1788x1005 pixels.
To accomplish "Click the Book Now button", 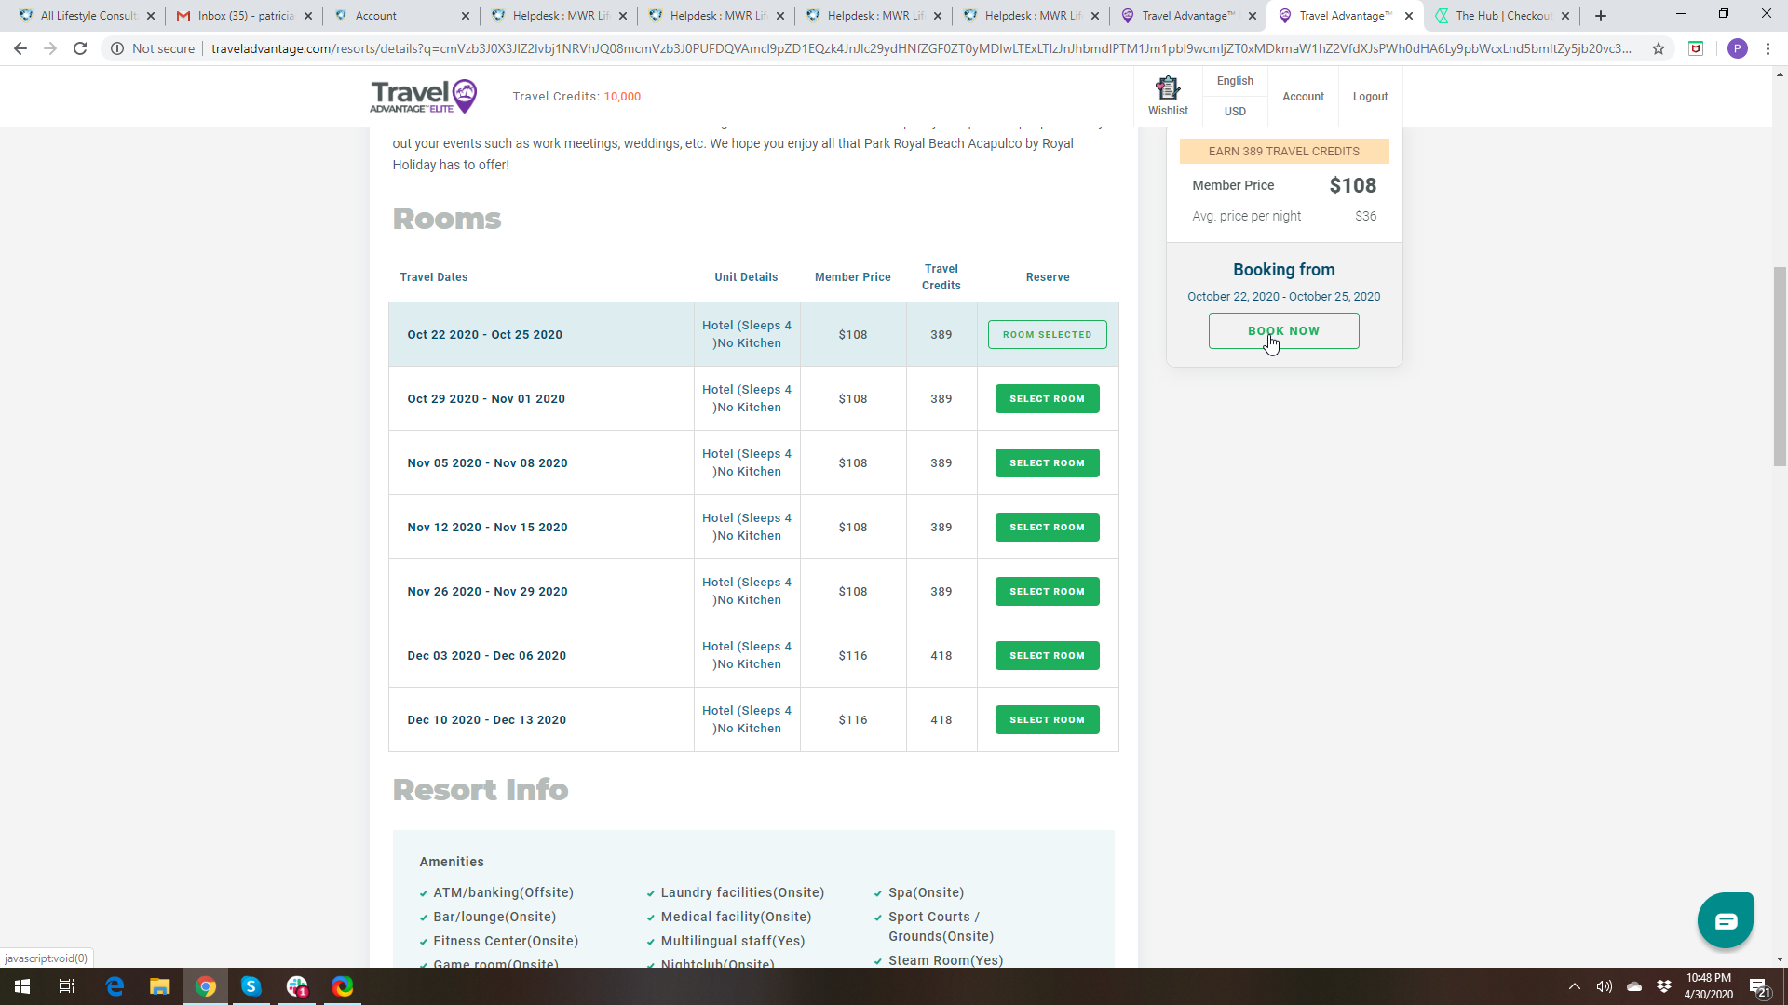I will tap(1283, 330).
